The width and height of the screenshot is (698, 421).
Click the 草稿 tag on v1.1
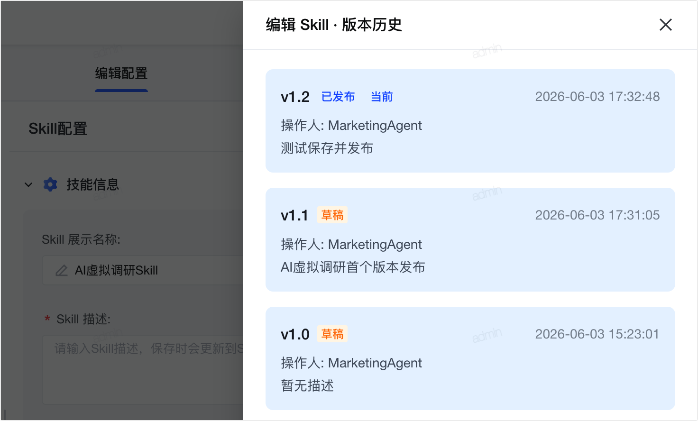(332, 215)
